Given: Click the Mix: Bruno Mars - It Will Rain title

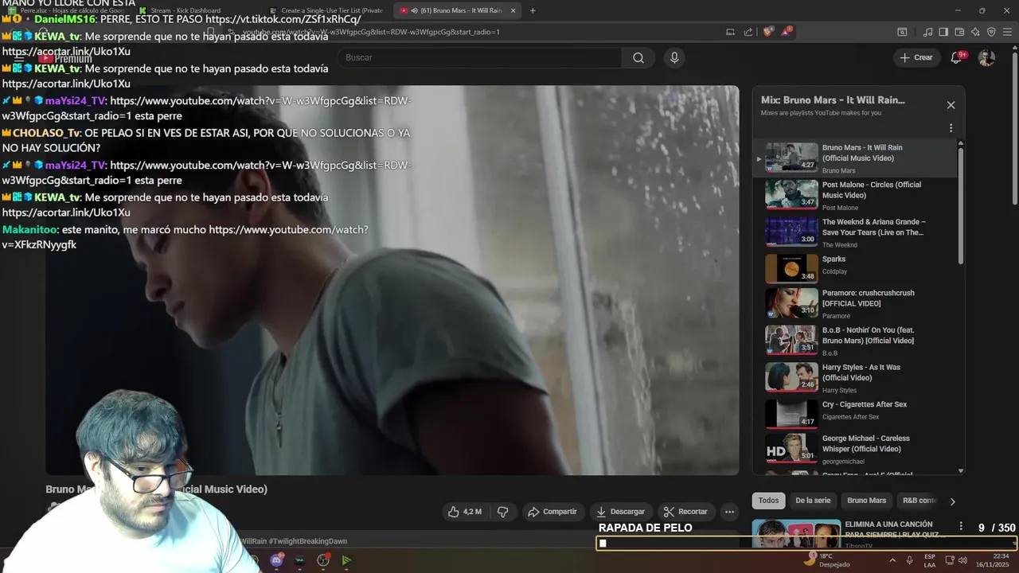Looking at the screenshot, I should 833,100.
